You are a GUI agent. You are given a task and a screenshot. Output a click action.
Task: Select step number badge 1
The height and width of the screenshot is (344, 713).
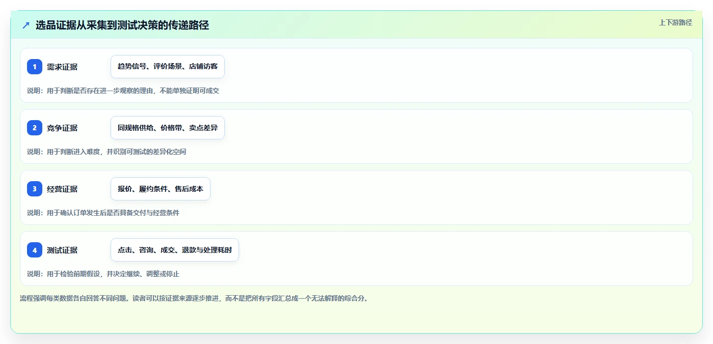(x=35, y=67)
